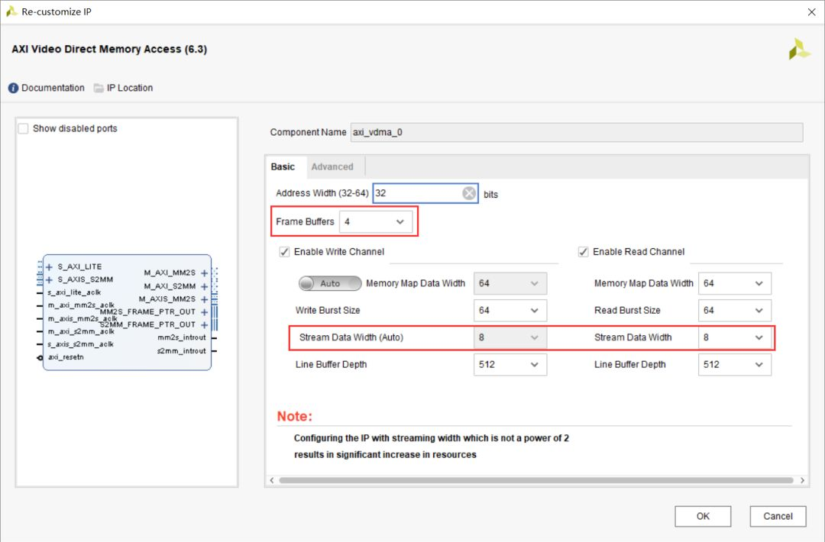Screen dimensions: 825x542
Task: Expand the M_AXI_S2MM port plus icon
Action: coord(204,286)
